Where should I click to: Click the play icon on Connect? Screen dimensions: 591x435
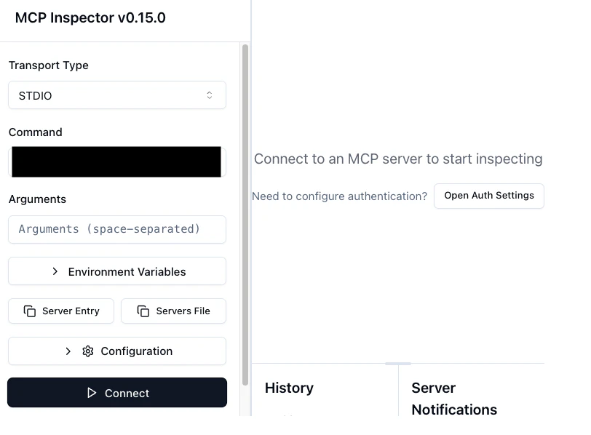[92, 393]
